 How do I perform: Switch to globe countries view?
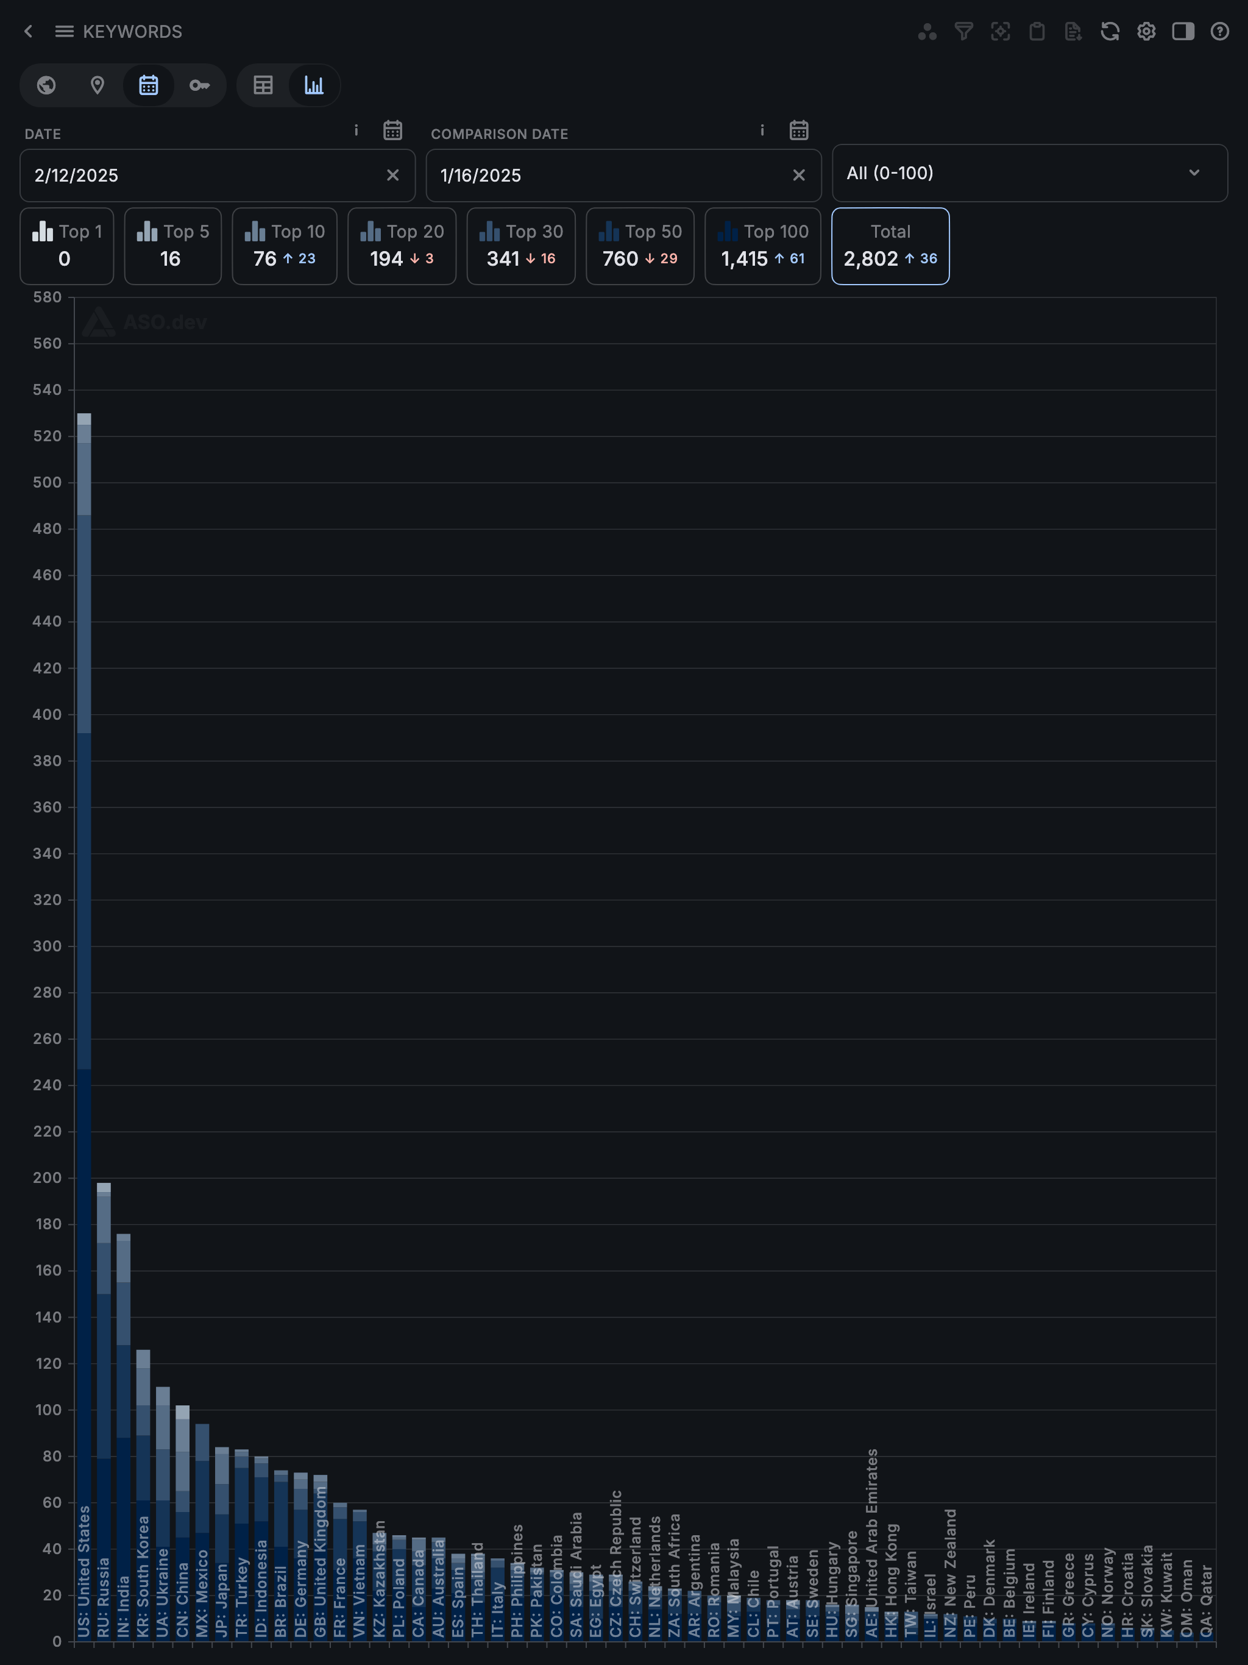(47, 86)
